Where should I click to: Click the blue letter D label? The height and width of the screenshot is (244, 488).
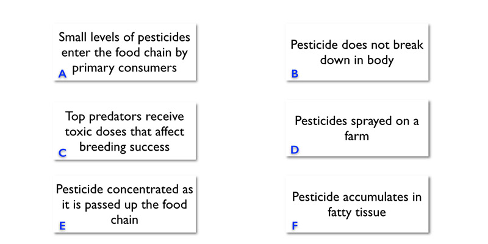click(x=295, y=149)
